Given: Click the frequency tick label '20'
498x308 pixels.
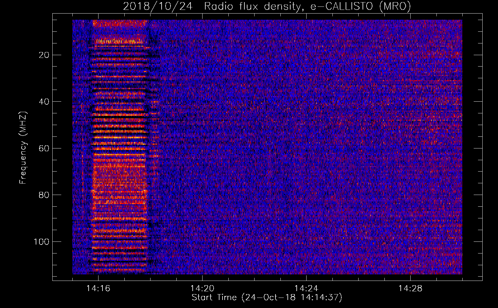Looking at the screenshot, I should click(44, 55).
